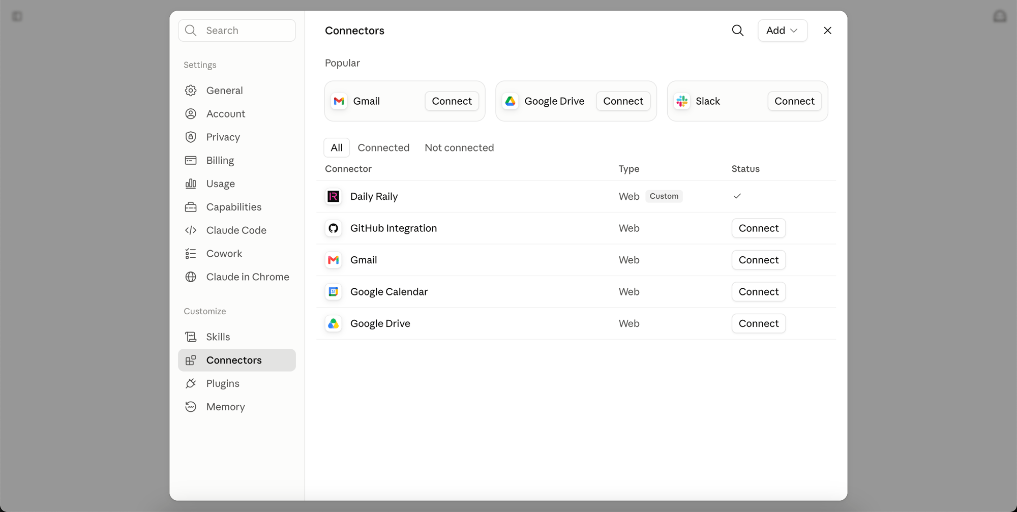Open Capabilities settings
The width and height of the screenshot is (1017, 512).
pyautogui.click(x=237, y=207)
